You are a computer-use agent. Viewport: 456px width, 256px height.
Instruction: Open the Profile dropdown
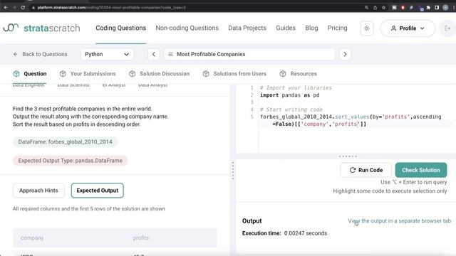[408, 28]
